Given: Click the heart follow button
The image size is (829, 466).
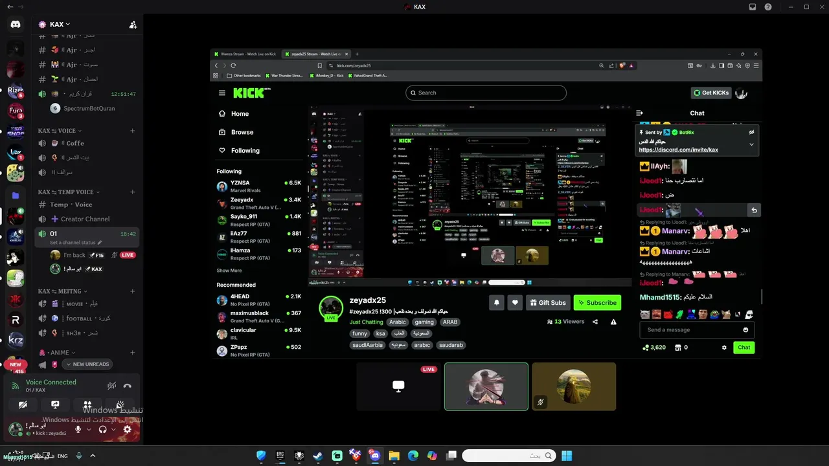Looking at the screenshot, I should (515, 302).
